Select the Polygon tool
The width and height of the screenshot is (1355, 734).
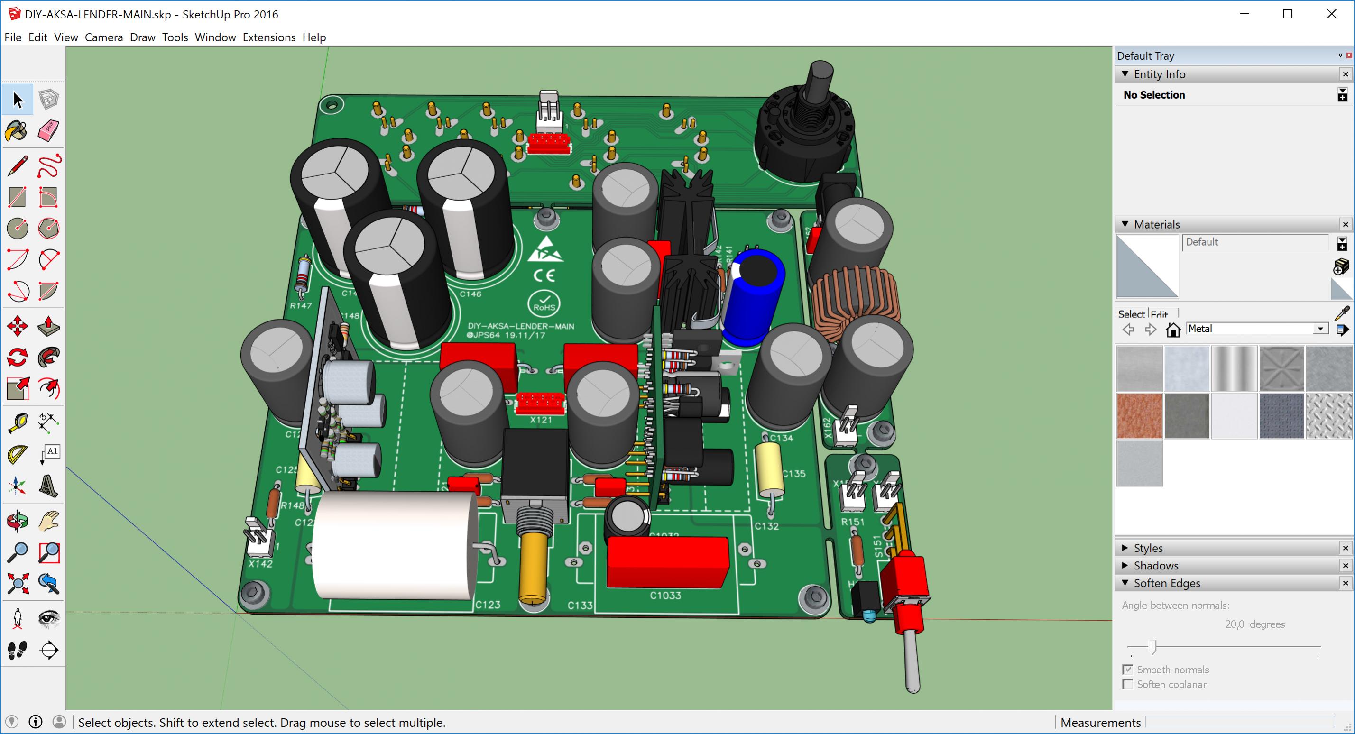pyautogui.click(x=49, y=228)
